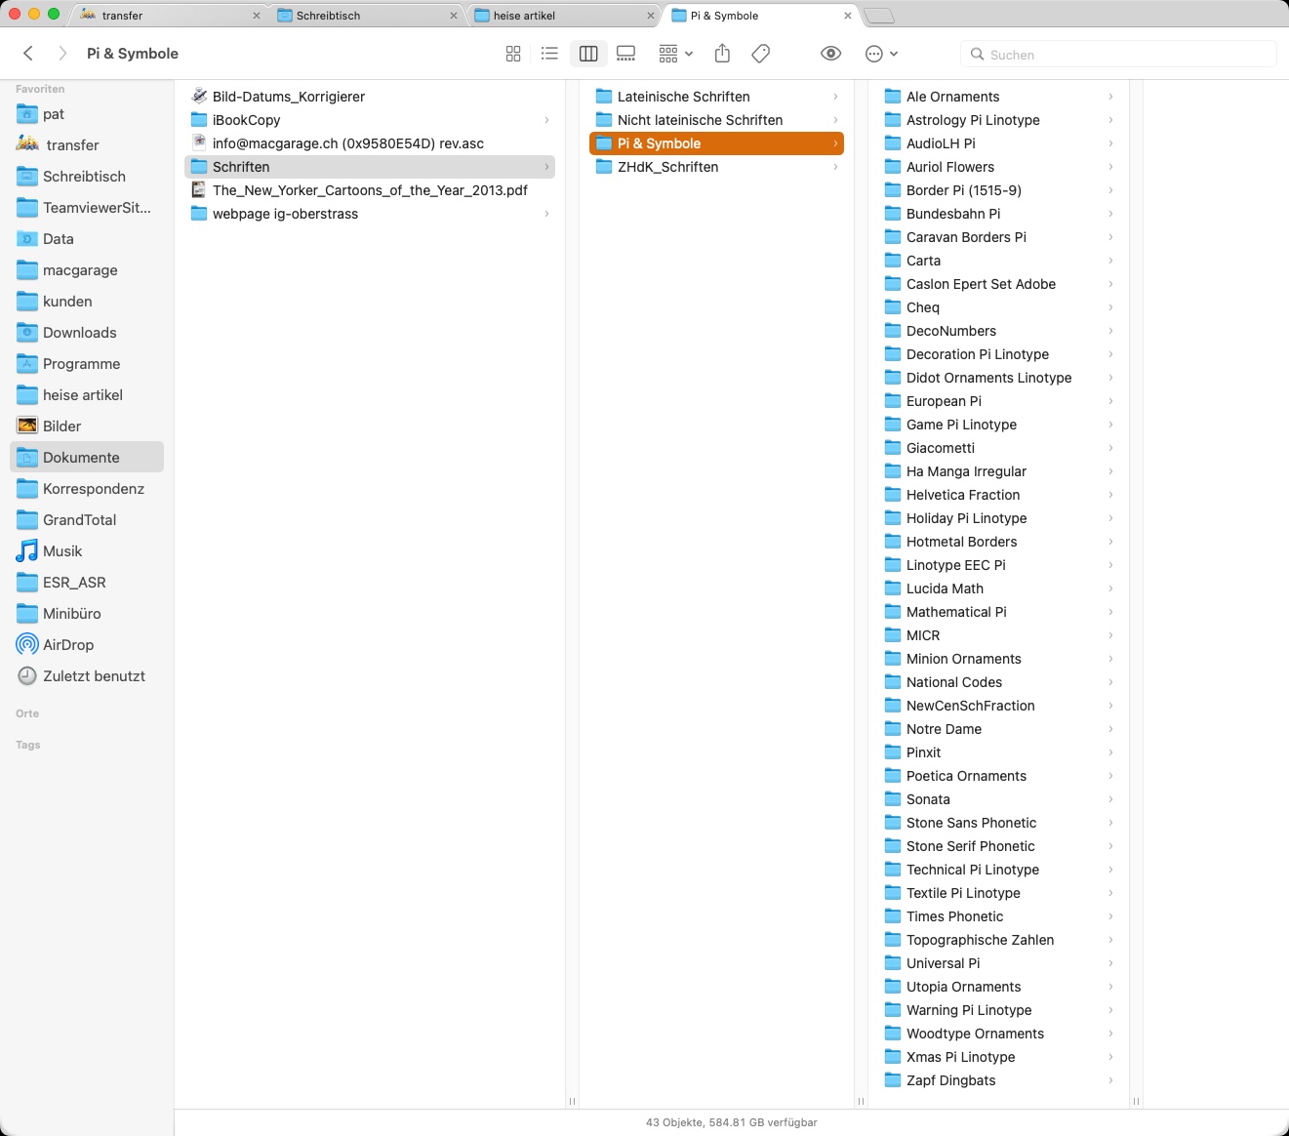This screenshot has height=1136, width=1289.
Task: Open AirDrop in the sidebar
Action: [86, 645]
